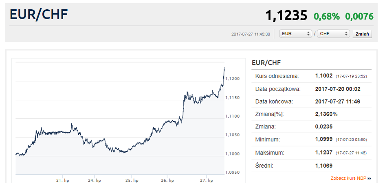
Task: Select the 26. lip date marker on chart axis
Action: [x=167, y=180]
